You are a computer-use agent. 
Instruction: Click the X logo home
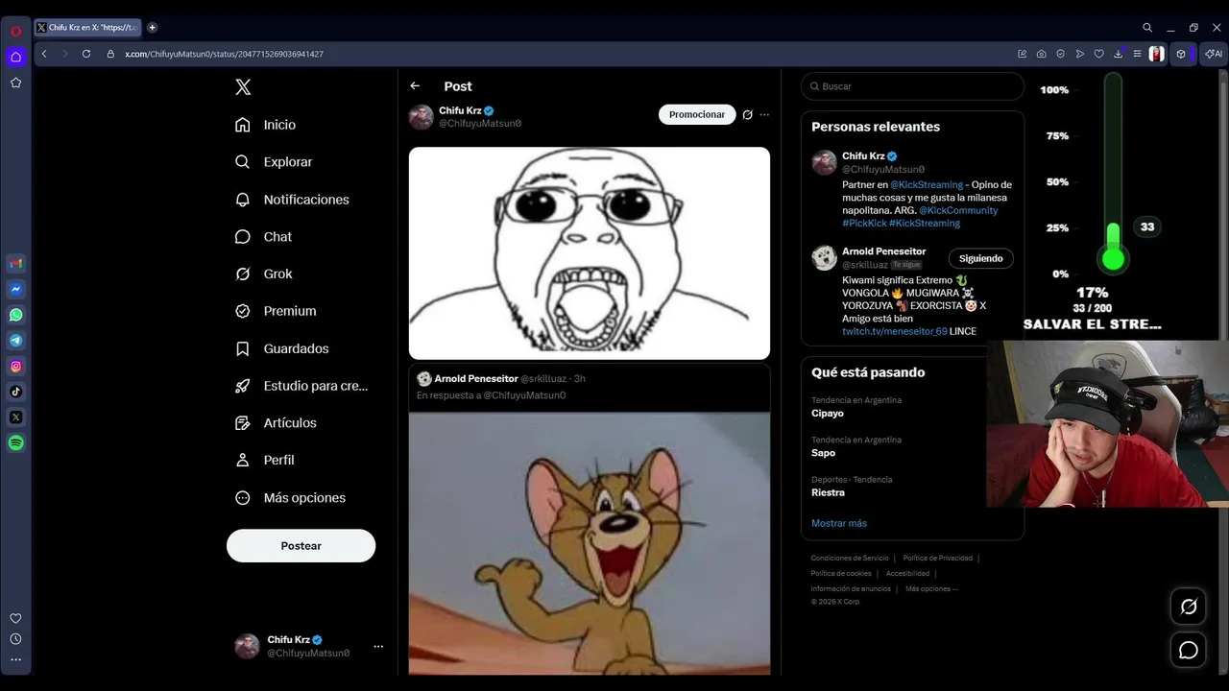point(243,87)
